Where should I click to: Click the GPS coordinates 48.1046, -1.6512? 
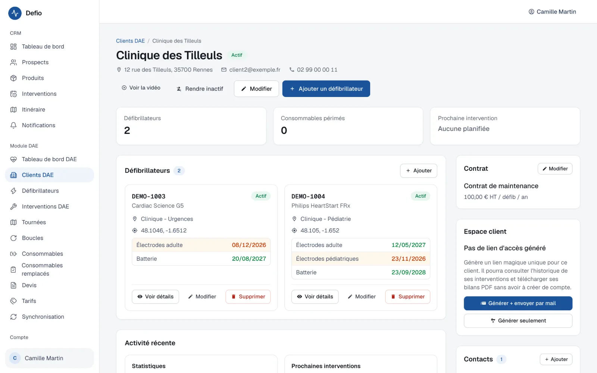pos(164,231)
